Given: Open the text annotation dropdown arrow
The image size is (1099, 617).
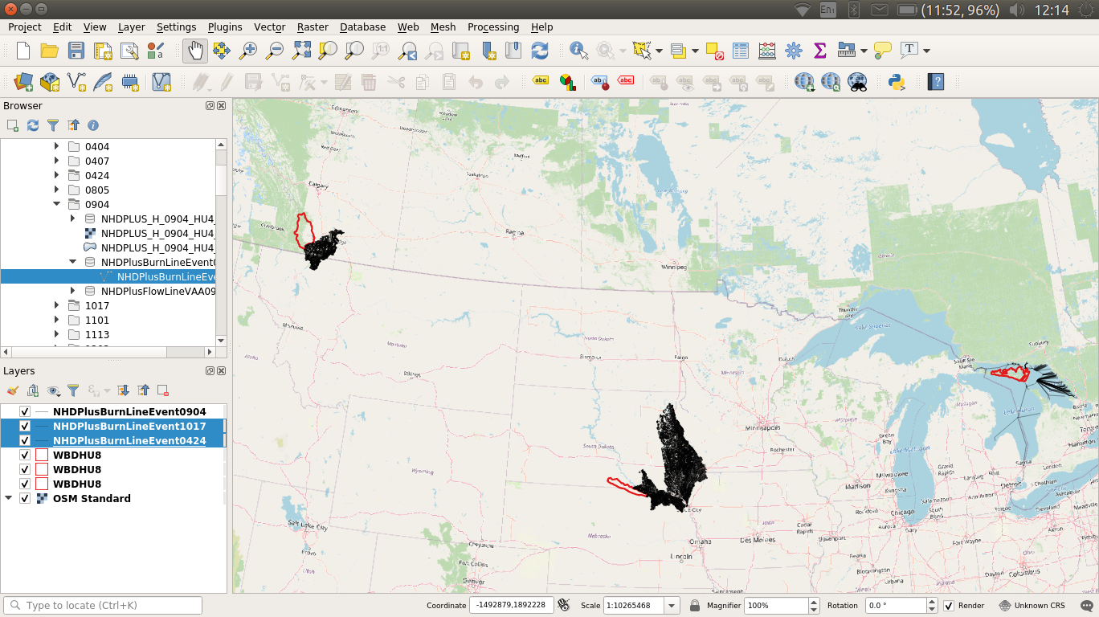Looking at the screenshot, I should [x=926, y=51].
